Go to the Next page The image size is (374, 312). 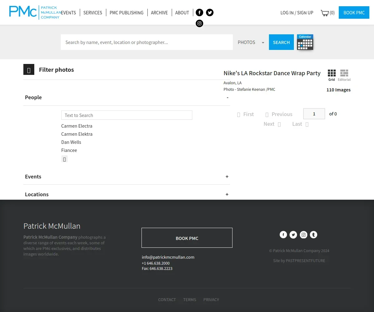click(272, 124)
